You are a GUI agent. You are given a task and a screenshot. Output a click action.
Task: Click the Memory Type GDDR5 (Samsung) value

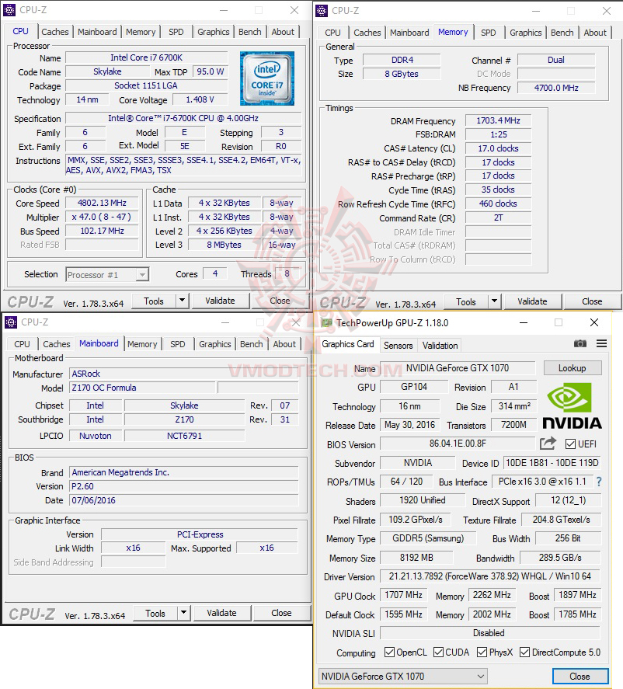428,538
